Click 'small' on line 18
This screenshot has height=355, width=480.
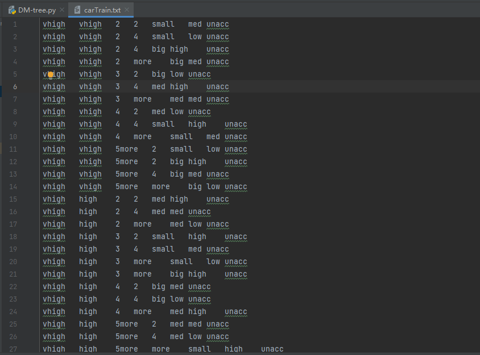point(163,237)
